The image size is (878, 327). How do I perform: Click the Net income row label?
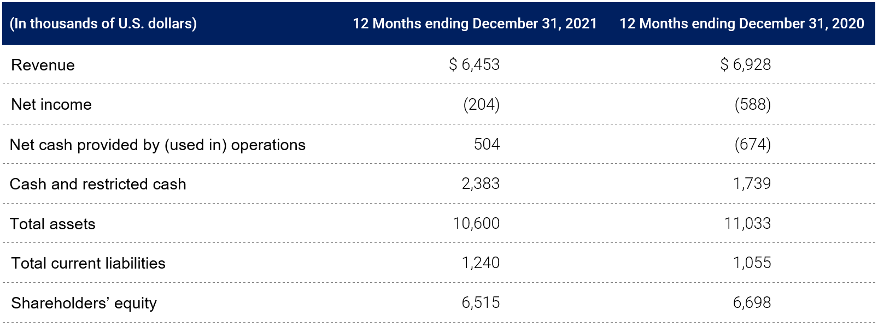point(51,104)
